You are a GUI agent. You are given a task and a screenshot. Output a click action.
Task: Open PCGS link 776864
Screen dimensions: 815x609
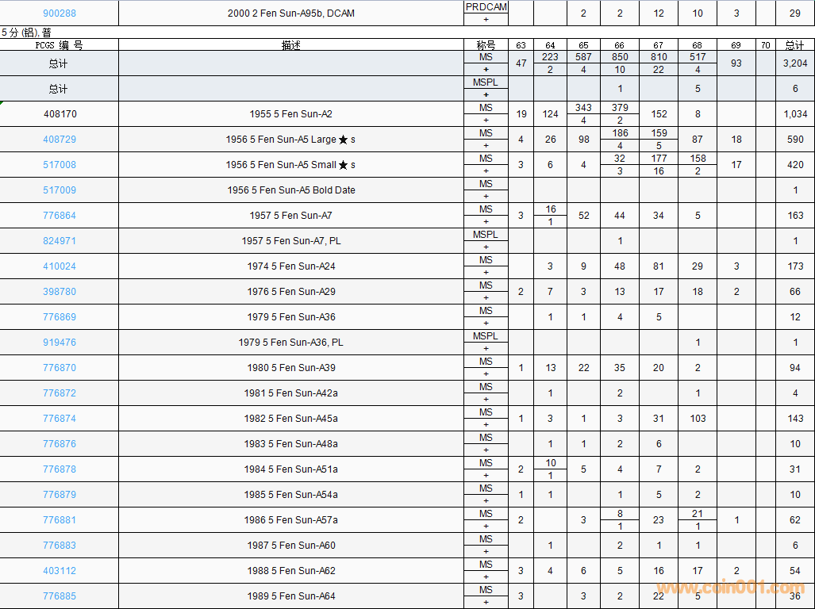[60, 216]
